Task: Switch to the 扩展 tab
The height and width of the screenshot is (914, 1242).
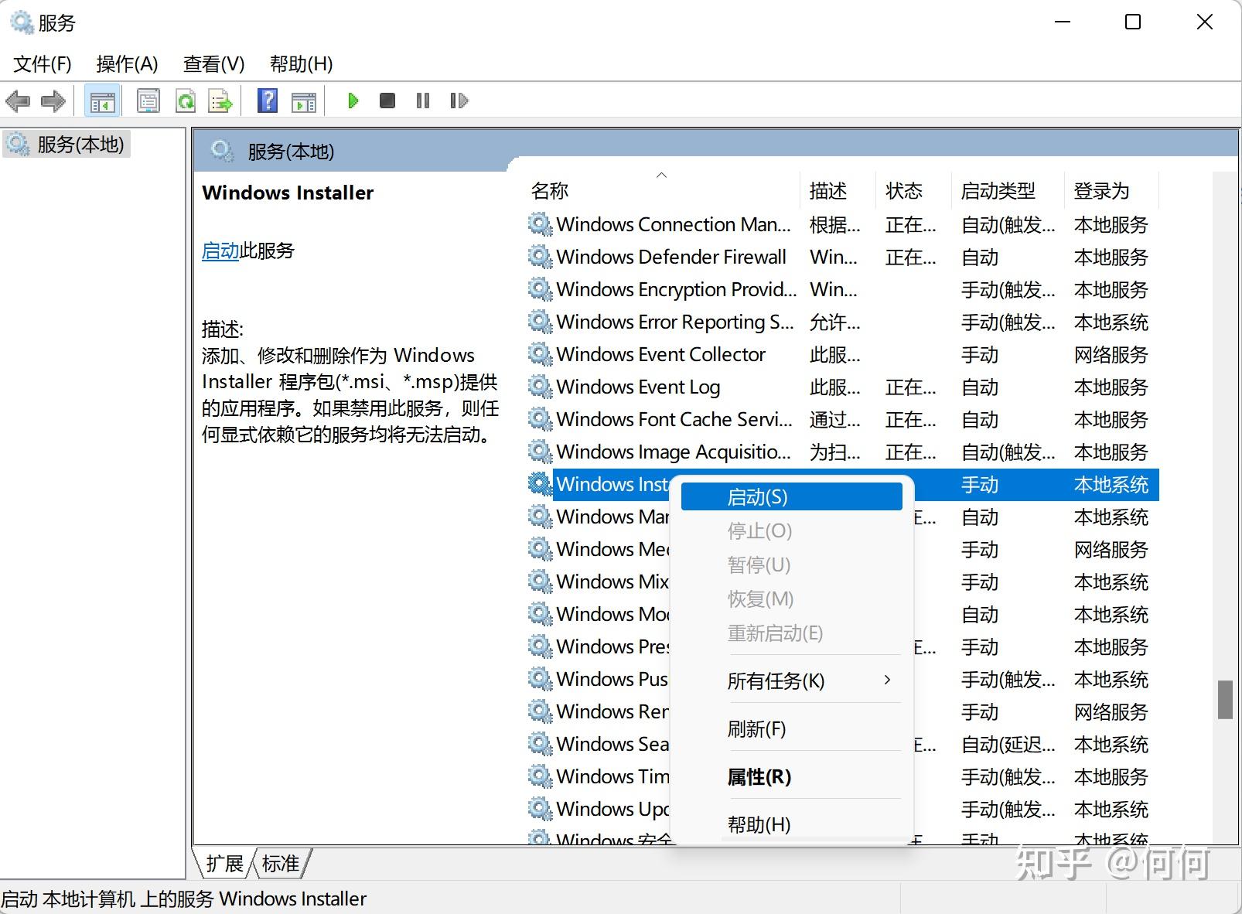Action: (224, 863)
